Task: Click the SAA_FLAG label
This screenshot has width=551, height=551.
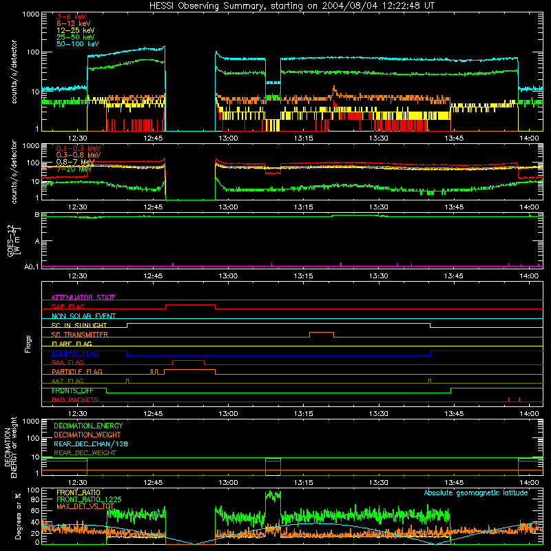Action: [x=67, y=362]
